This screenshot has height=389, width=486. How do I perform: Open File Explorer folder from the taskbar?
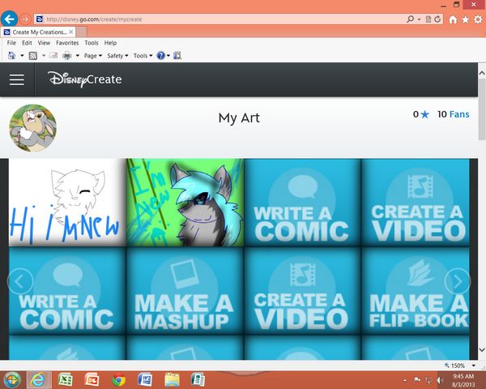click(x=172, y=380)
